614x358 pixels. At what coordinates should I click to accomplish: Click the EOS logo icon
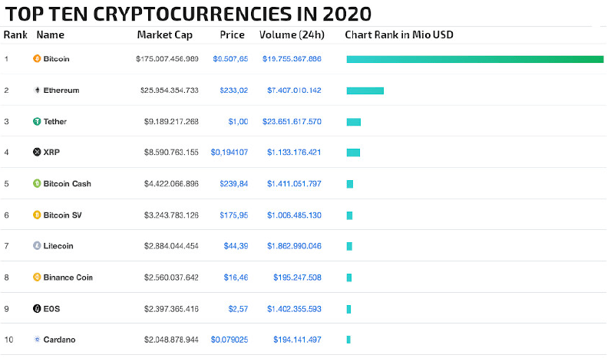point(37,308)
